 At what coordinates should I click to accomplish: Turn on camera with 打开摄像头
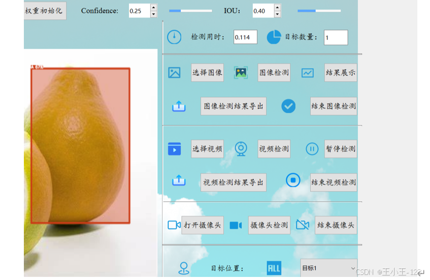tap(203, 225)
